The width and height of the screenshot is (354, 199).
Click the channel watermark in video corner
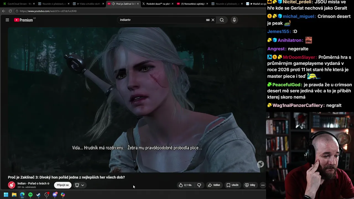260,164
